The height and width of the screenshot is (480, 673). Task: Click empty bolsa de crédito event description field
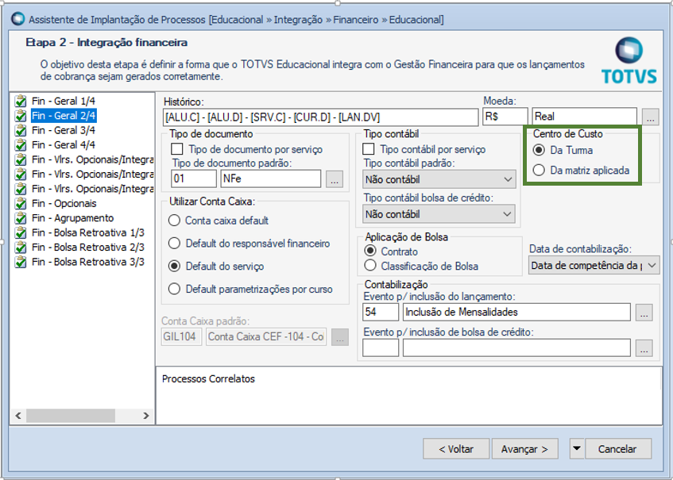coord(516,348)
